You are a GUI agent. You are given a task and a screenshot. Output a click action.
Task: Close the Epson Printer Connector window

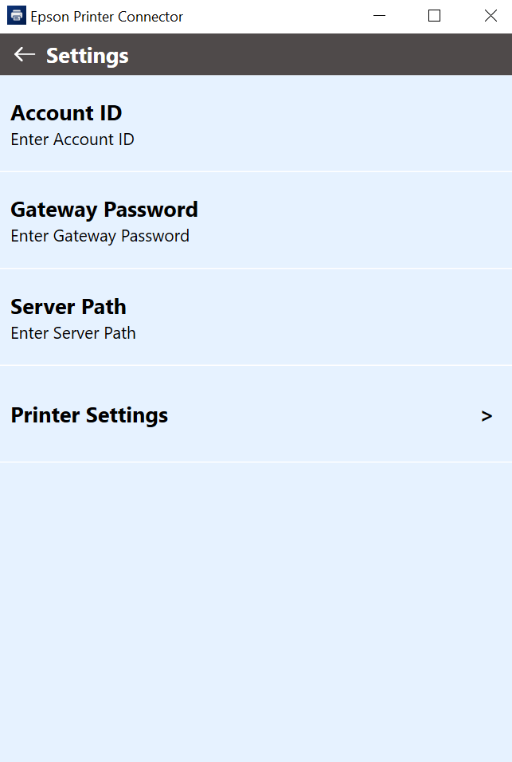point(491,16)
